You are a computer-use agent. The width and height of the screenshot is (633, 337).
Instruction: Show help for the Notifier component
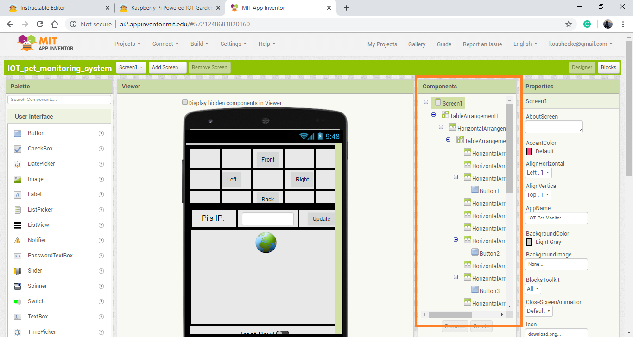point(101,240)
